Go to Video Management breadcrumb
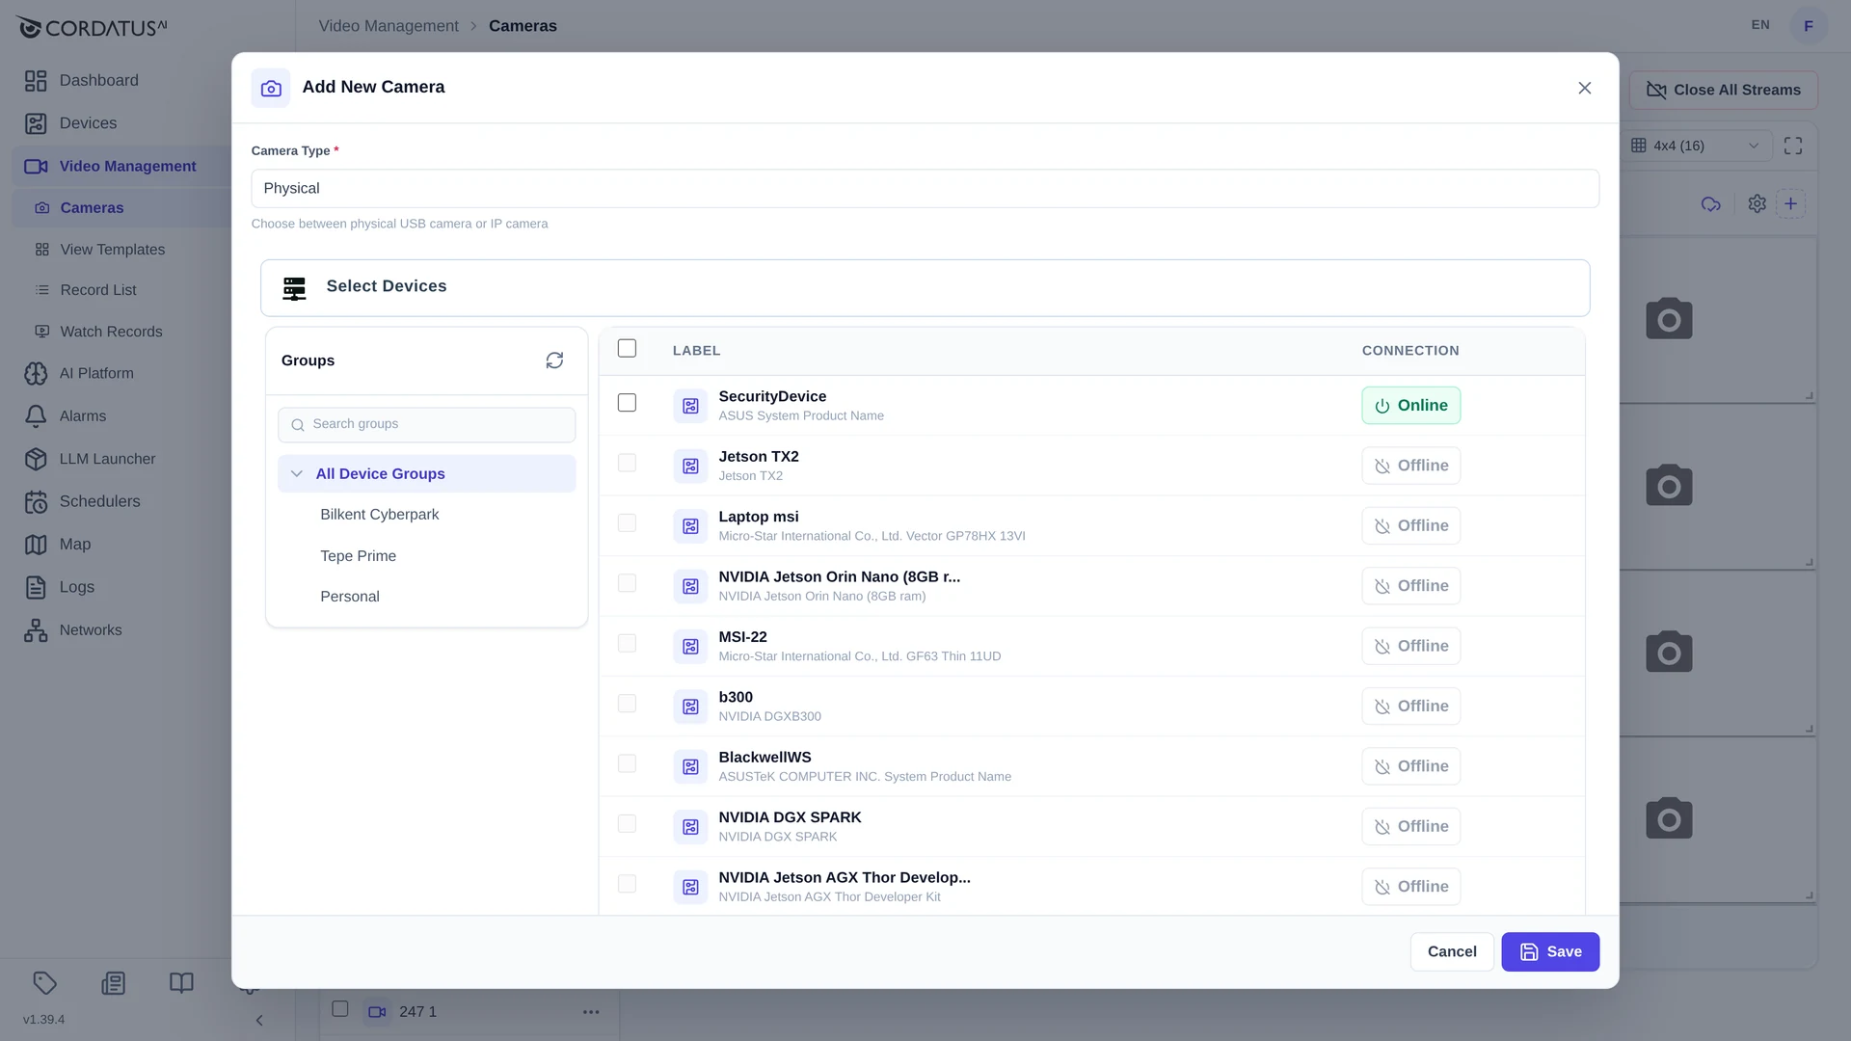1851x1041 pixels. tap(389, 26)
